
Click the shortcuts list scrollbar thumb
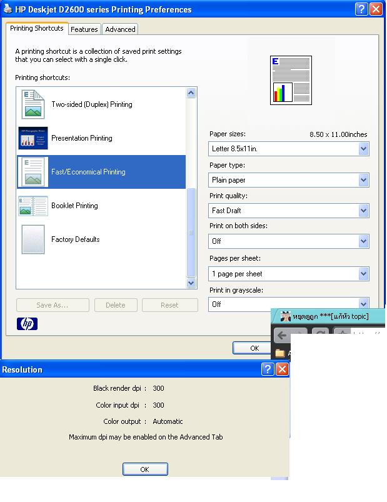coord(191,233)
